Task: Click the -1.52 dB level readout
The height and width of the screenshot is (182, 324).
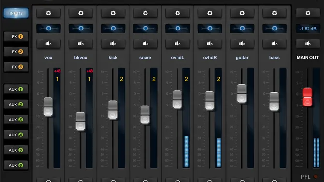Action: 308,29
